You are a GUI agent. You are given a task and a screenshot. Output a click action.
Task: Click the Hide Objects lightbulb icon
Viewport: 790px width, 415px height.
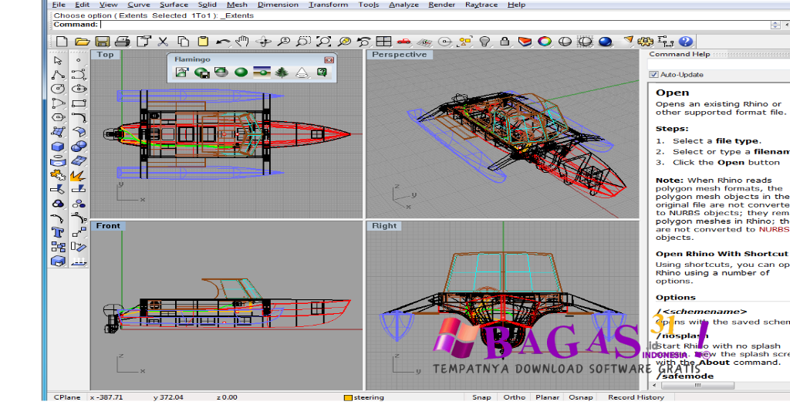pos(484,42)
